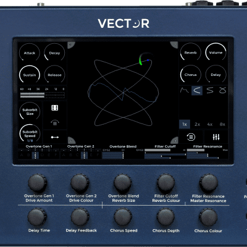The height and width of the screenshot is (247, 247).
Task: Click the VECTOR logo
Action: pyautogui.click(x=124, y=23)
